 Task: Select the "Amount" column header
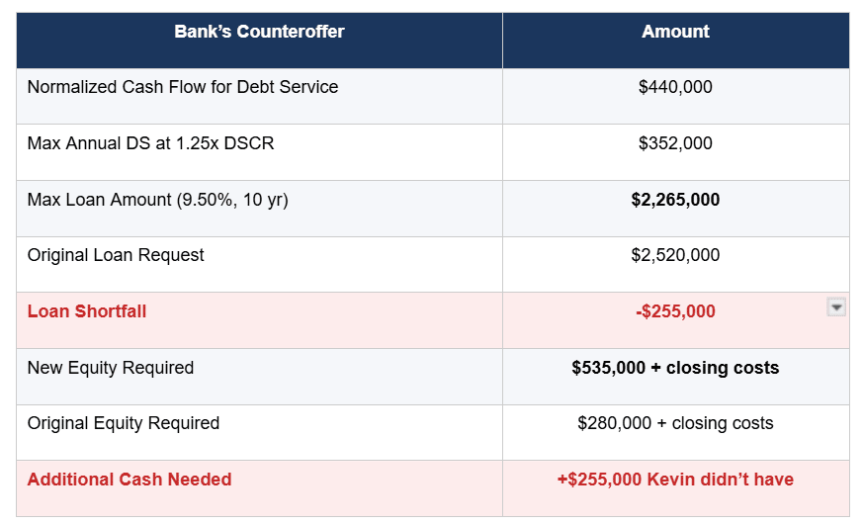point(675,32)
